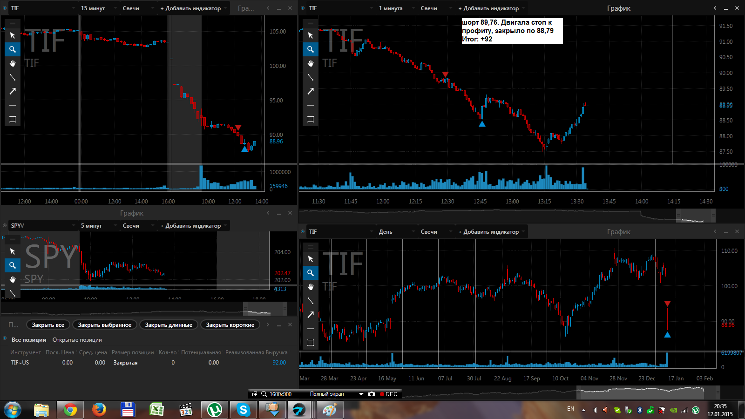745x419 pixels.
Task: Toggle the REC recording button
Action: [389, 394]
